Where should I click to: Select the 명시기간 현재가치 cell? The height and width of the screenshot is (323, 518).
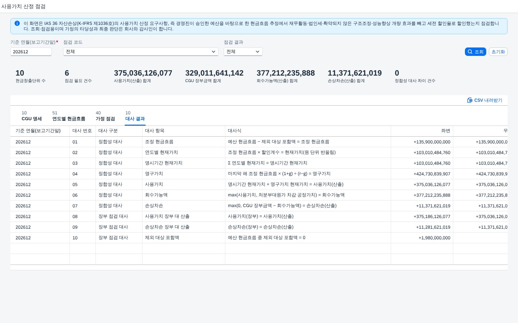click(184, 163)
